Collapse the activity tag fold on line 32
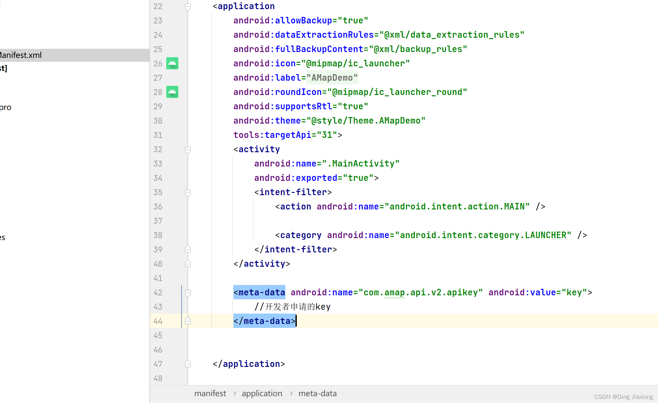Image resolution: width=658 pixels, height=403 pixels. [188, 150]
